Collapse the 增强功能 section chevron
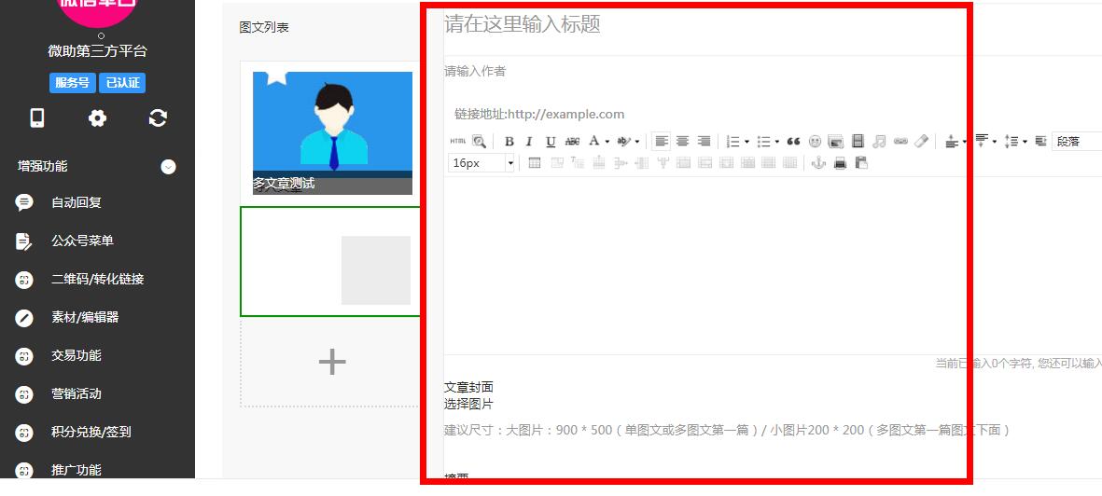 (x=168, y=167)
